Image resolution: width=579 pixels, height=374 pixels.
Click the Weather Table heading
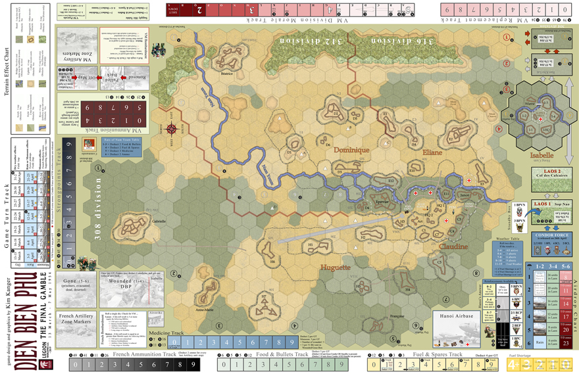click(x=507, y=239)
